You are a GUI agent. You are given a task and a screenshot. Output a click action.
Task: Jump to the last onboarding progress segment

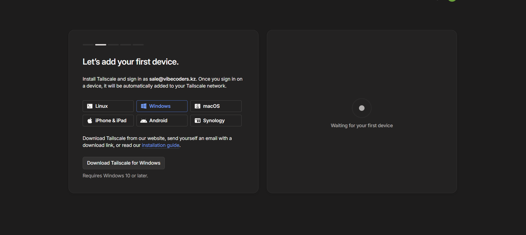[x=138, y=45]
